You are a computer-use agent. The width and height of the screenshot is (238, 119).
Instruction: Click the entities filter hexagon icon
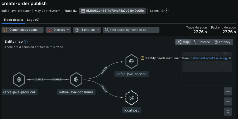(77, 30)
